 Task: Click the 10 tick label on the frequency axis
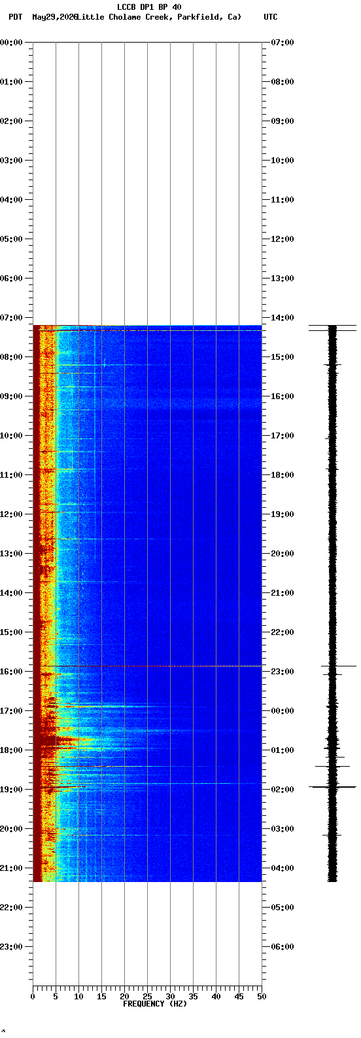tap(78, 997)
